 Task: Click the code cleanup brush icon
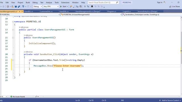[36, 97]
